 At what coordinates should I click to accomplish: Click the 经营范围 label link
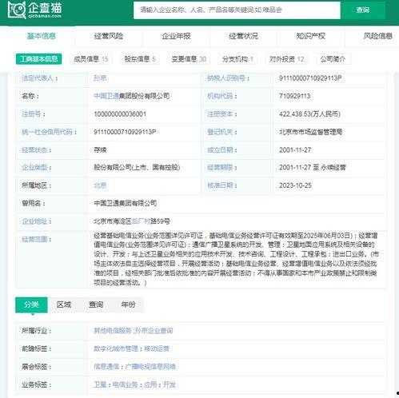(x=34, y=239)
